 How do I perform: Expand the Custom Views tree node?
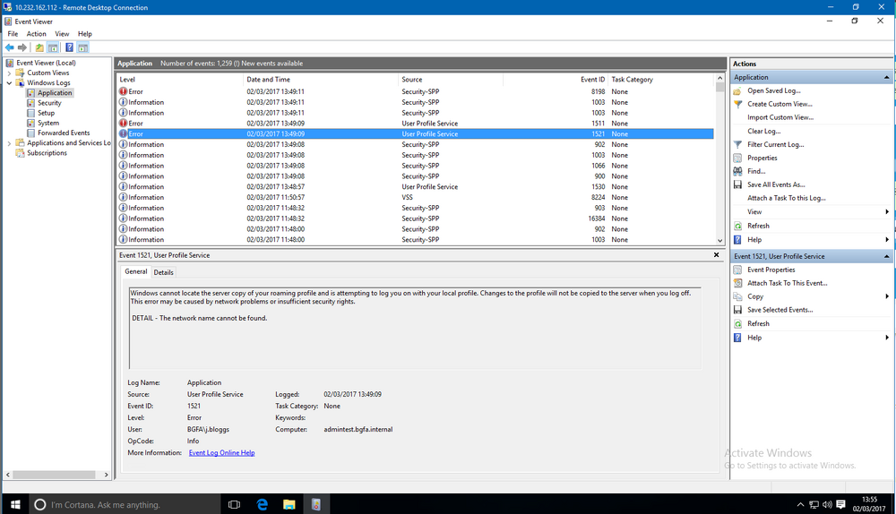[9, 73]
